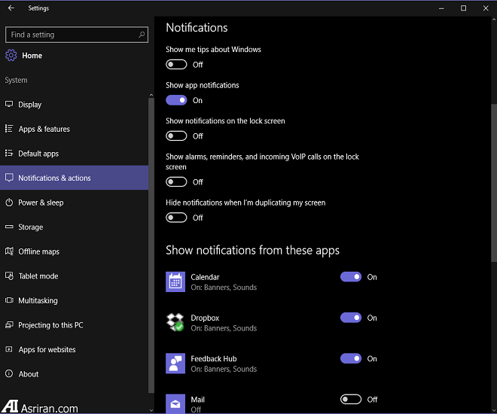Enable Mail notifications toggle
Screen dimensions: 497x414
pyautogui.click(x=351, y=400)
